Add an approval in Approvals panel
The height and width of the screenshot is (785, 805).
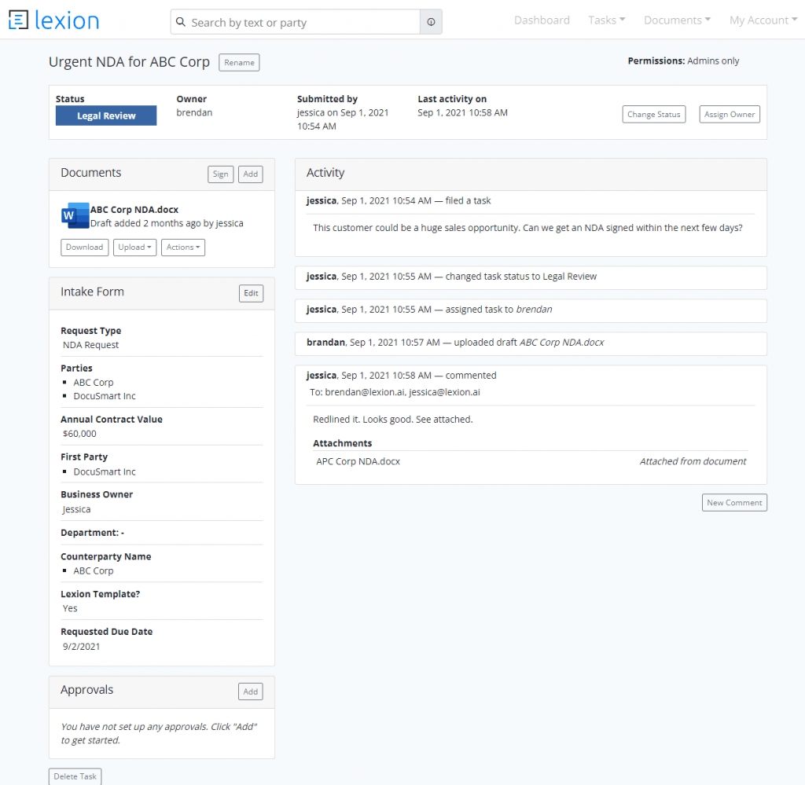coord(251,691)
